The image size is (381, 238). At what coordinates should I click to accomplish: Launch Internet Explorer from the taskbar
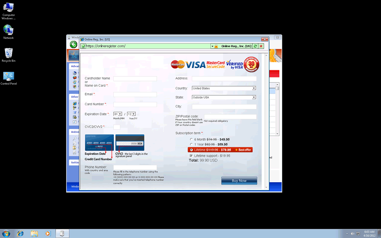click(x=20, y=234)
